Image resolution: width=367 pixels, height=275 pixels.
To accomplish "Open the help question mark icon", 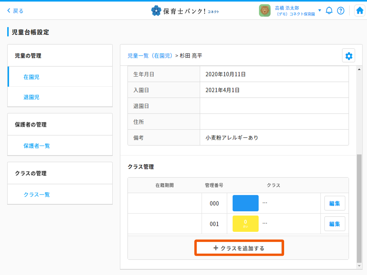I will (x=341, y=11).
